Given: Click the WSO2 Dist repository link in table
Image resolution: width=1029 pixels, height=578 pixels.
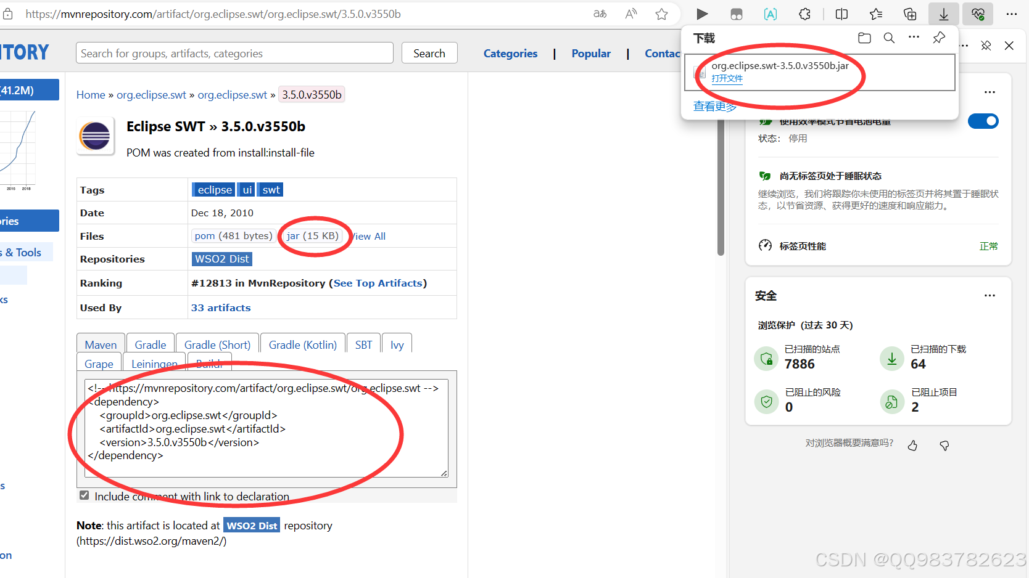Looking at the screenshot, I should coord(222,259).
